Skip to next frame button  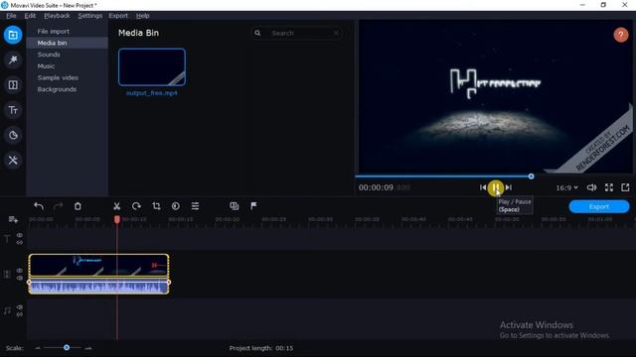(x=509, y=187)
